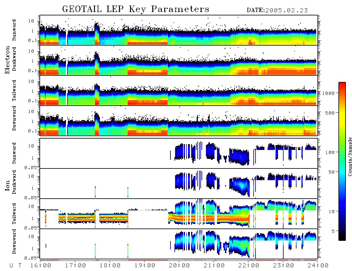The height and width of the screenshot is (271, 352).
Task: Select the Electron "Duskward" panel label
Action: point(14,59)
